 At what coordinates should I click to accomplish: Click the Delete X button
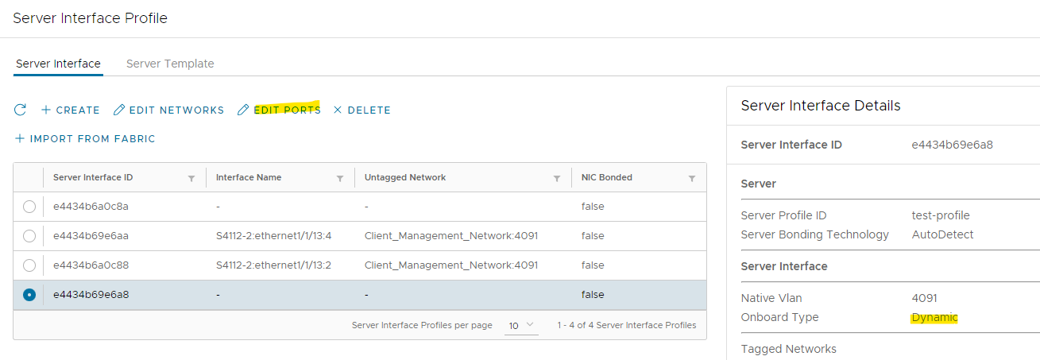pos(361,110)
